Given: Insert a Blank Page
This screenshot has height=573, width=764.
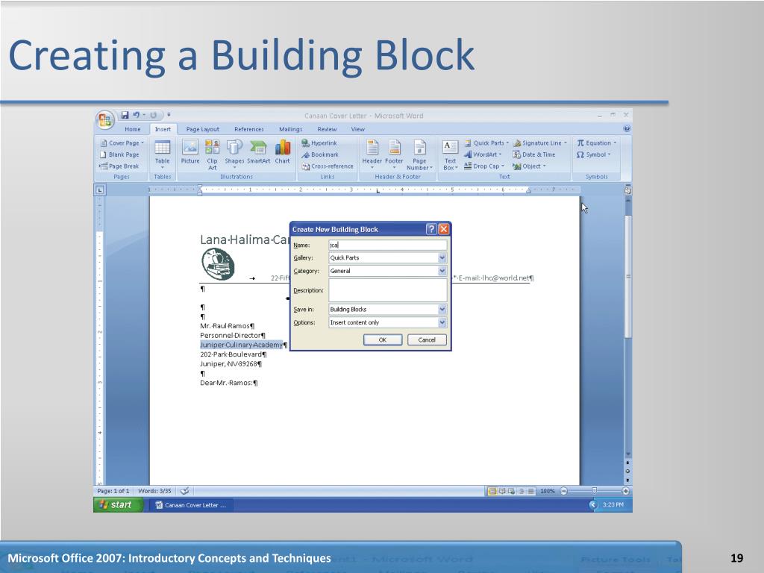Looking at the screenshot, I should (120, 154).
